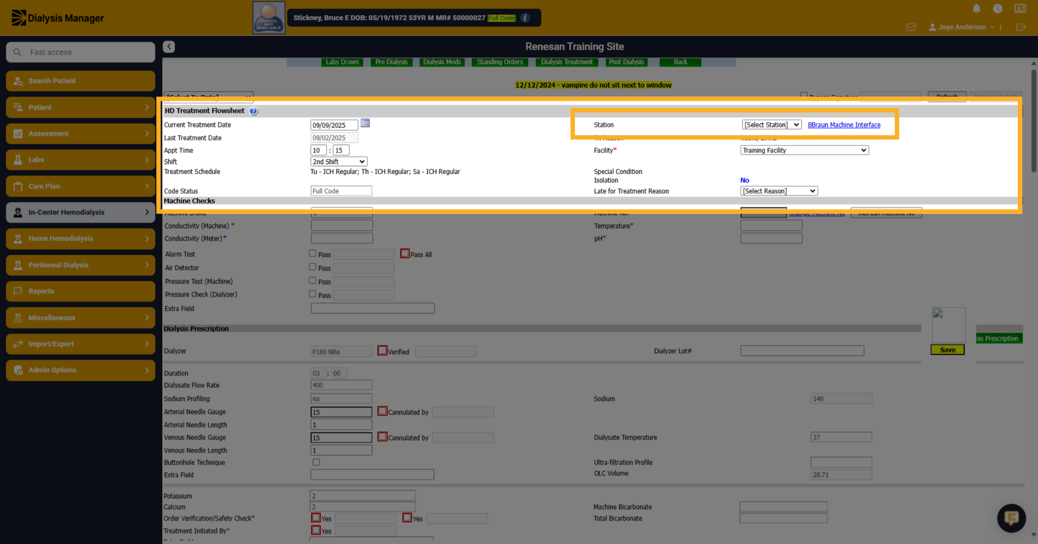Check Arterial Needle Cannulated by checkbox

[x=382, y=411]
